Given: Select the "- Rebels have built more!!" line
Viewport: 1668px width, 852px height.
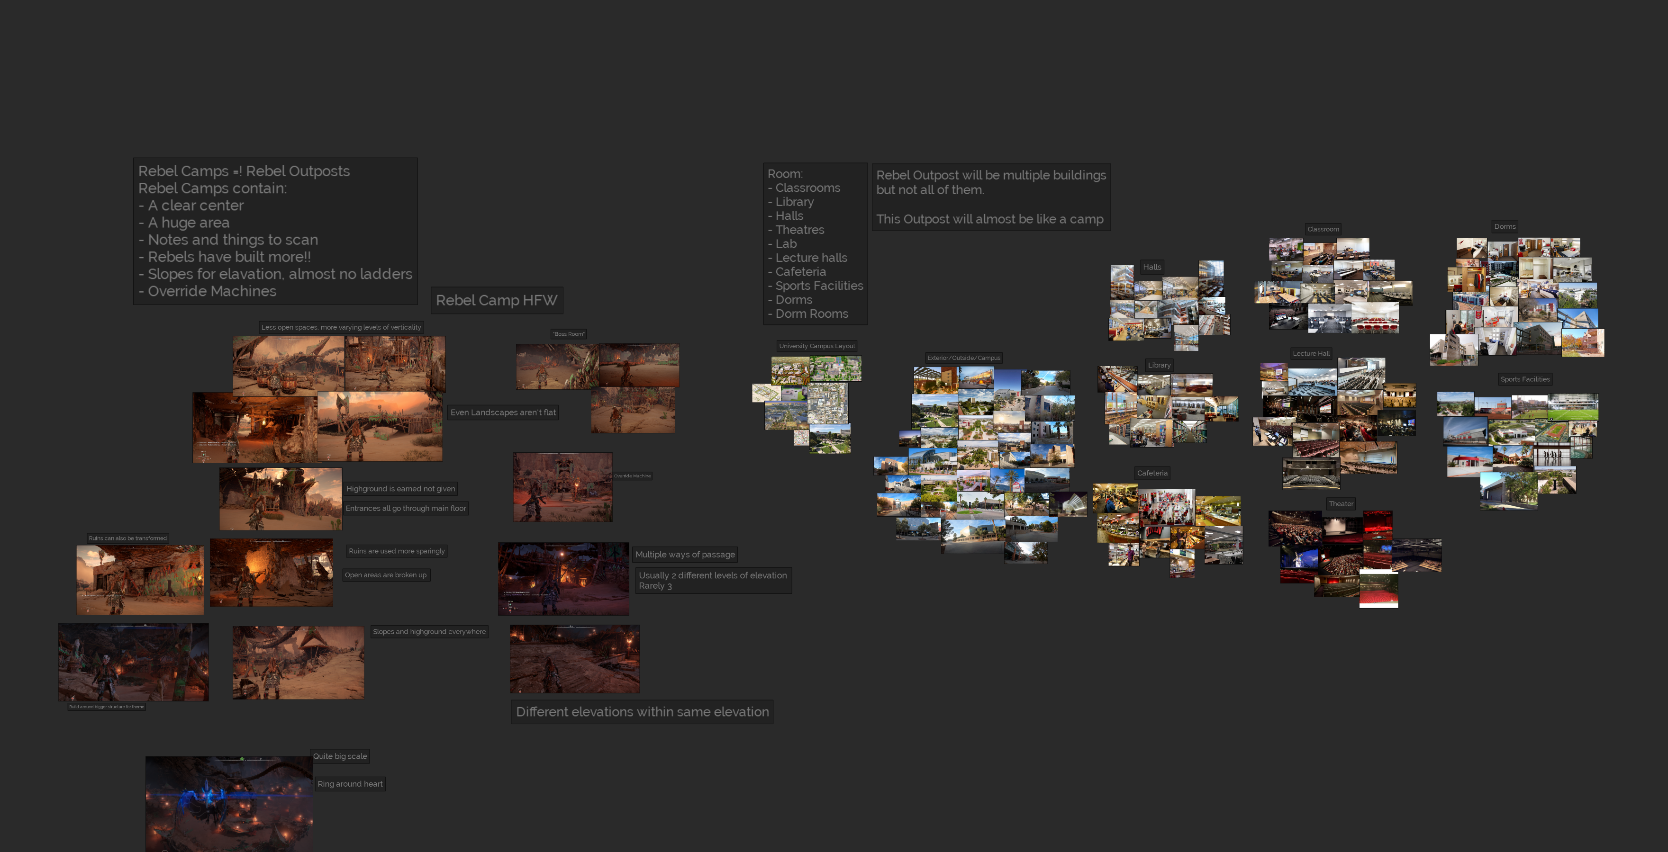Looking at the screenshot, I should [225, 257].
